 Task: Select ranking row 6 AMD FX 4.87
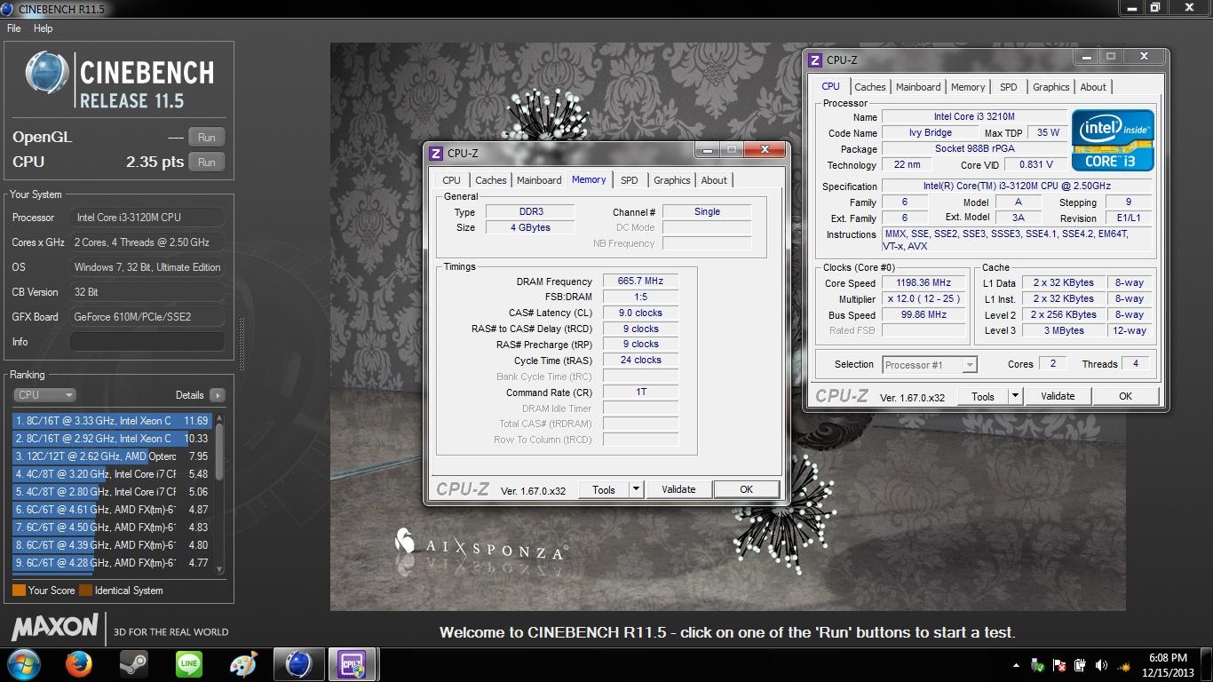(x=112, y=510)
